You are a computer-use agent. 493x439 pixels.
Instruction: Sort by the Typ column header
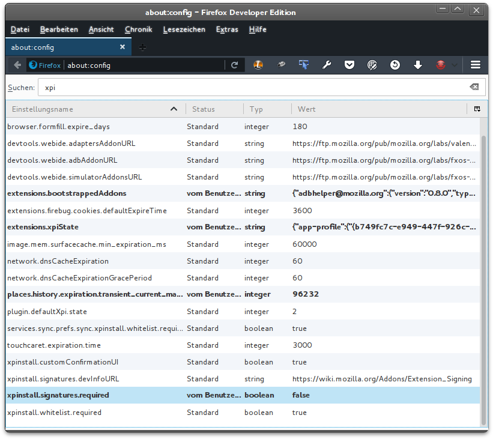pos(267,109)
